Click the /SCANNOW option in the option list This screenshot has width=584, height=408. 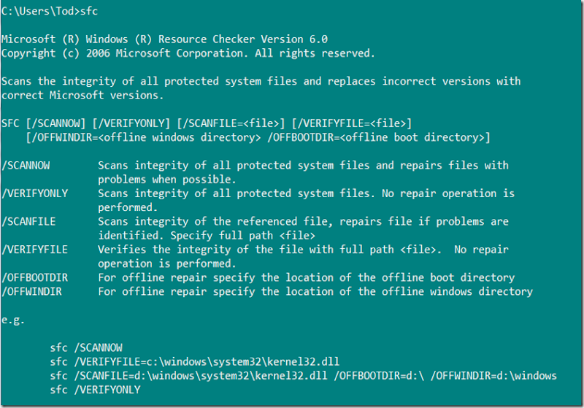click(26, 166)
